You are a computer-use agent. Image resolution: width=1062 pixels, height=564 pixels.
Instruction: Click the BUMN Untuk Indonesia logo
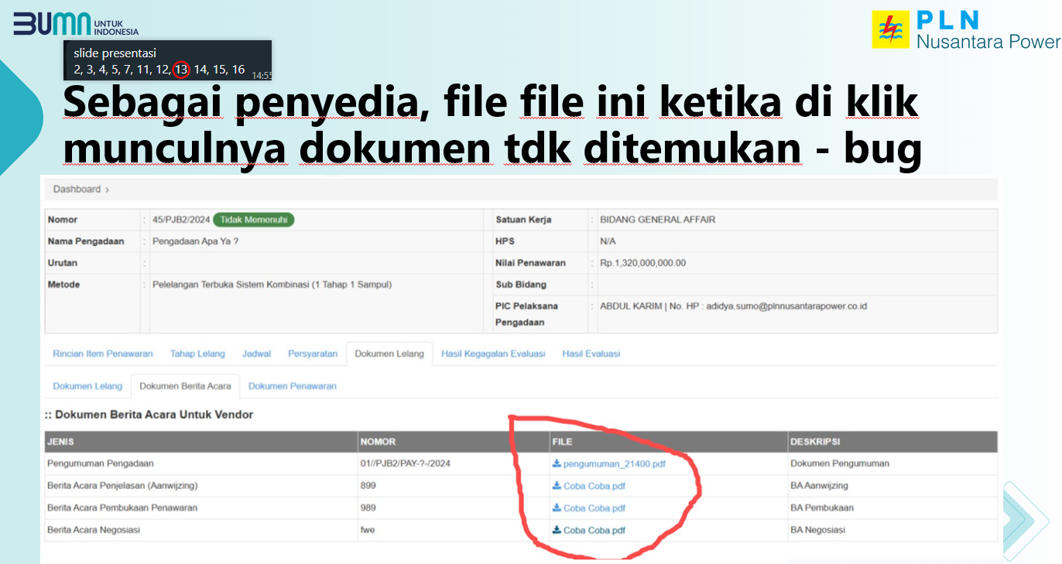click(76, 24)
